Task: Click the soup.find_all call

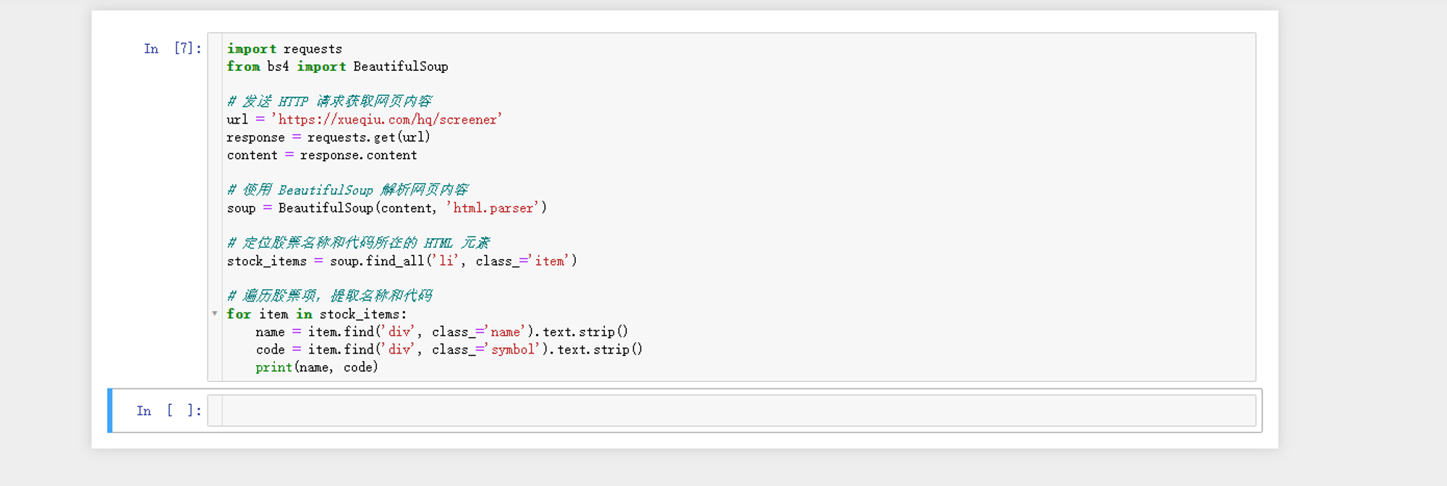Action: pos(376,260)
